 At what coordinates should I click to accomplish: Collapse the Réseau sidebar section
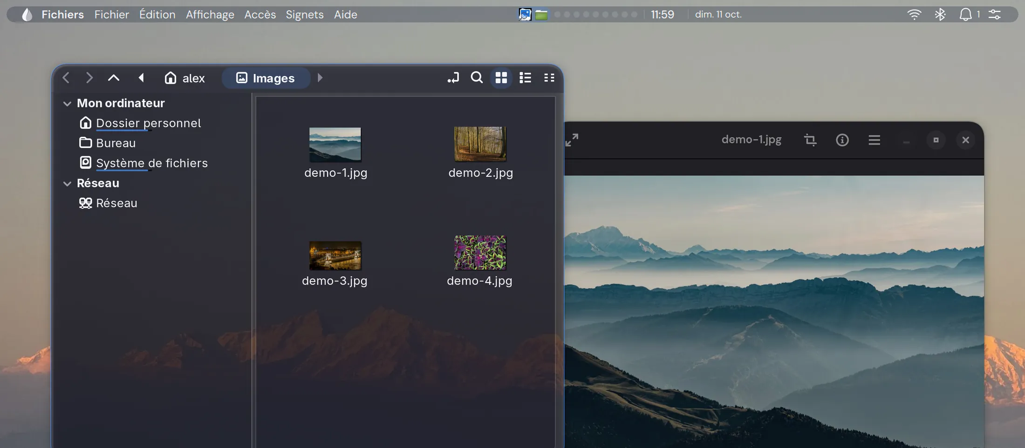pos(67,184)
